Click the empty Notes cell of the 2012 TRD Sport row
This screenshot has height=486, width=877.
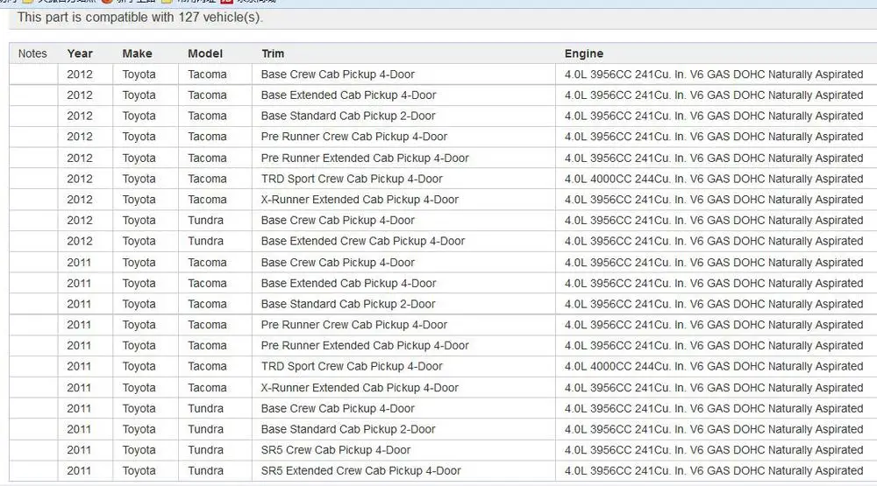click(x=33, y=179)
